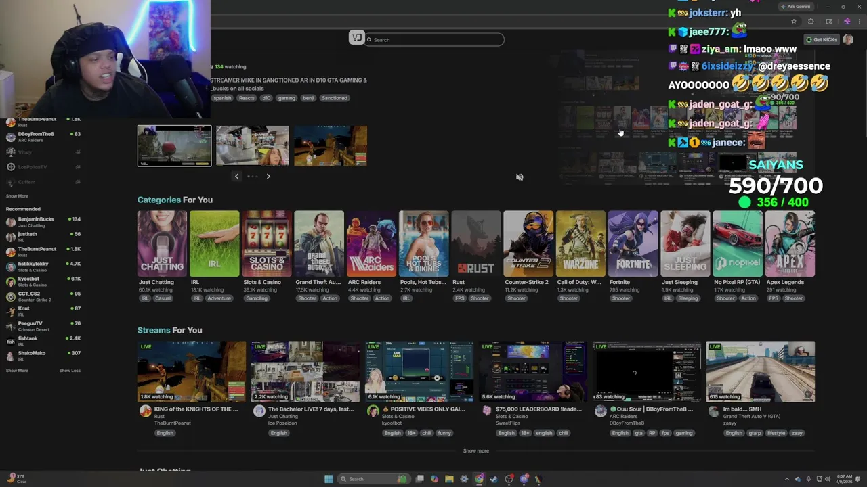Open PeeguuTV channel in sidebar

tap(43, 326)
